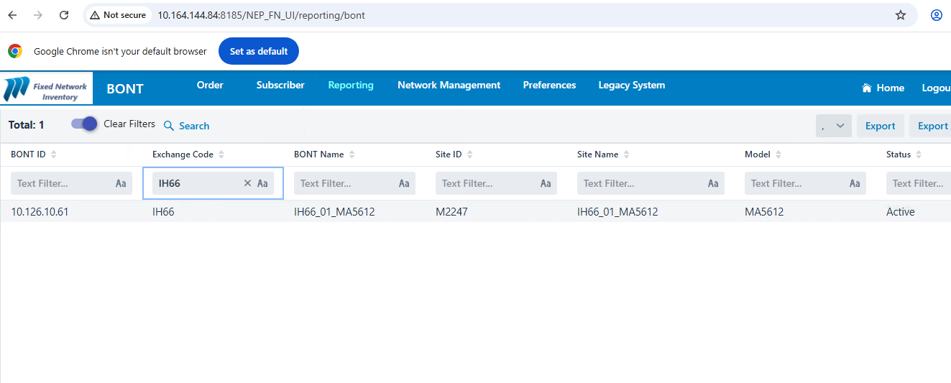
Task: Open the Network Management menu
Action: pos(449,85)
